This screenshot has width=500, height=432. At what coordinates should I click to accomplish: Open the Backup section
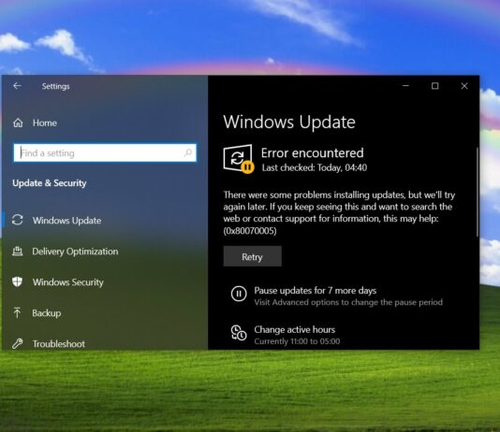47,313
